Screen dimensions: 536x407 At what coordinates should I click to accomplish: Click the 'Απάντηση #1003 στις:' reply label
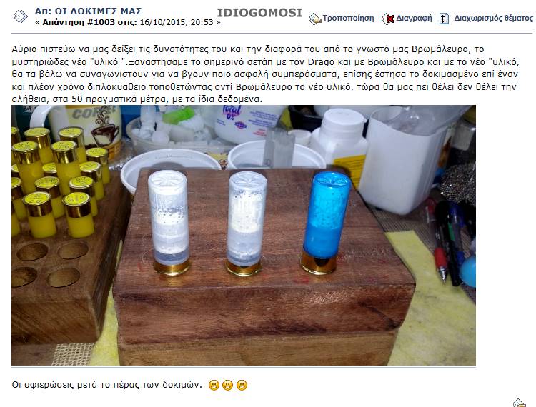[89, 23]
